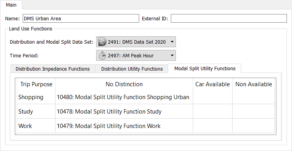Click the Car Available cell for Study
This screenshot has width=292, height=151.
click(x=213, y=111)
